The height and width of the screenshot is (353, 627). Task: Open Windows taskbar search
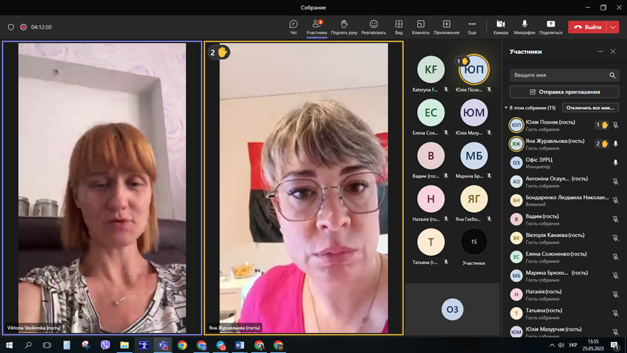(x=28, y=345)
